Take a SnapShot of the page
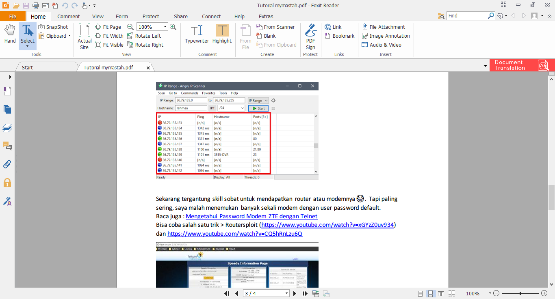 53,27
